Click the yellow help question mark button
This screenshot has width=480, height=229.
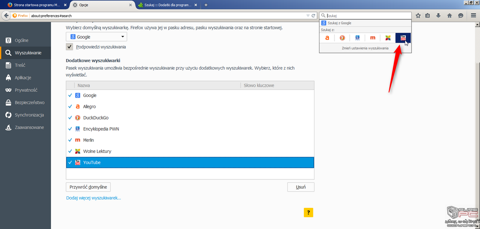pos(309,212)
